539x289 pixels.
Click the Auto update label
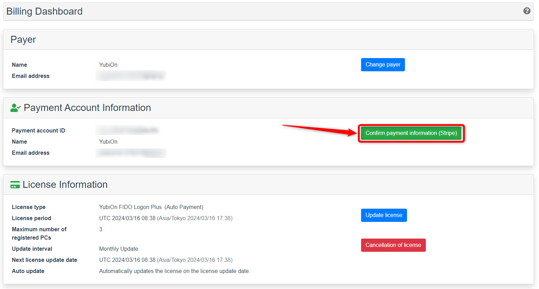(28, 271)
